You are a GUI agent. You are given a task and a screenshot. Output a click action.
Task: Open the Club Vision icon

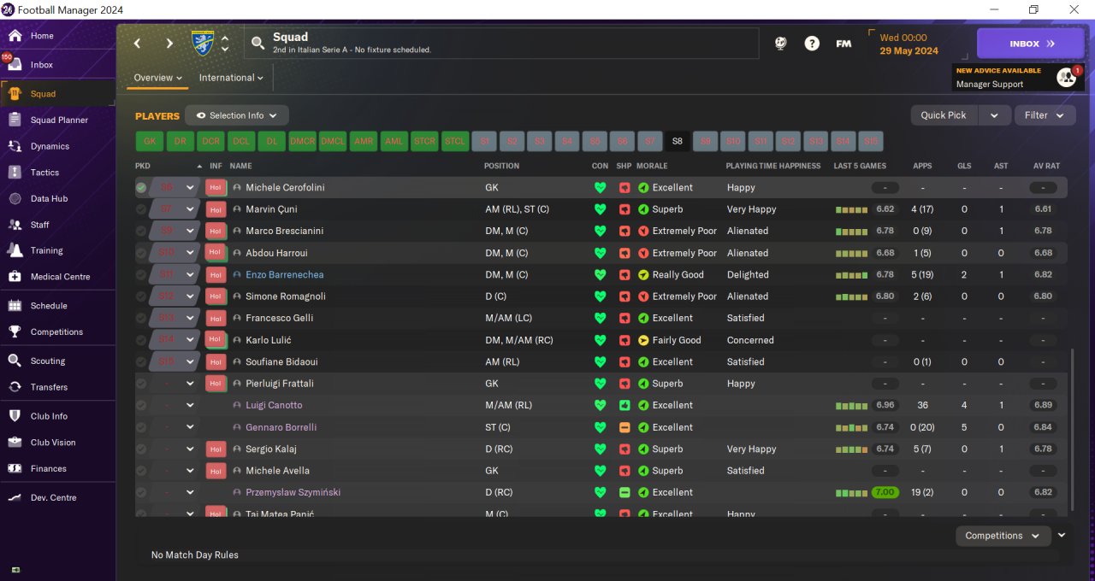point(15,443)
